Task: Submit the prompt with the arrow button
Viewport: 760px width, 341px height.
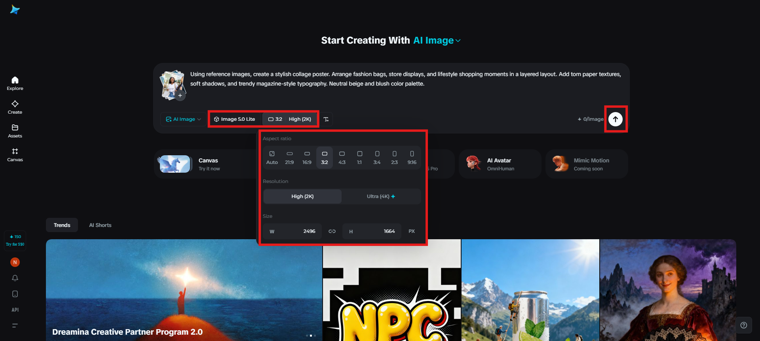Action: coord(616,119)
